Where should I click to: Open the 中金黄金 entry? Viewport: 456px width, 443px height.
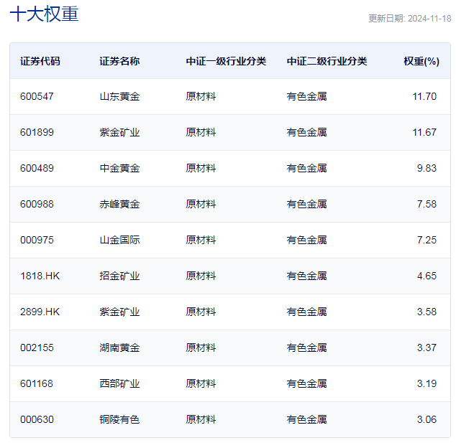coord(119,168)
